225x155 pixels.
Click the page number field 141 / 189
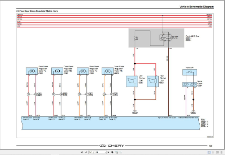click(x=96, y=152)
